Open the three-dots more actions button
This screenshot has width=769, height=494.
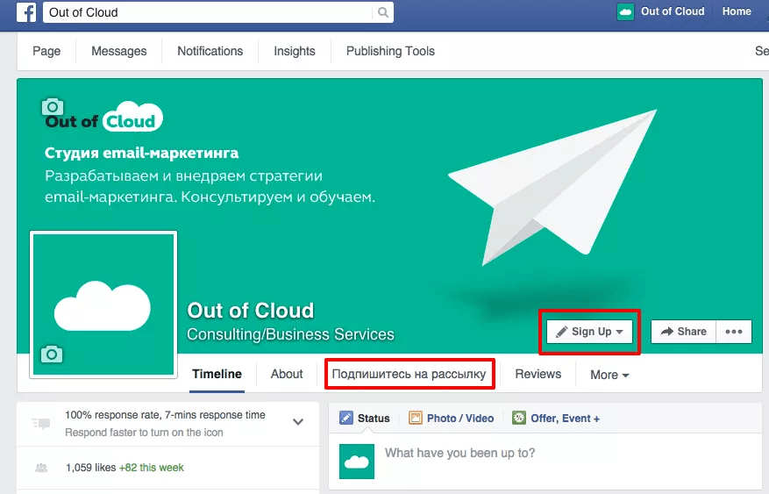point(734,332)
